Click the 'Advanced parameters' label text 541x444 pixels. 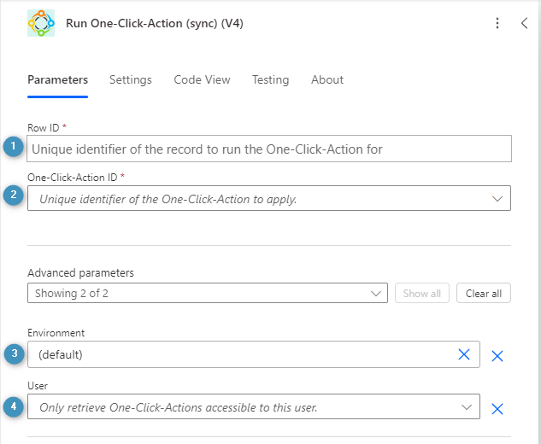(80, 272)
